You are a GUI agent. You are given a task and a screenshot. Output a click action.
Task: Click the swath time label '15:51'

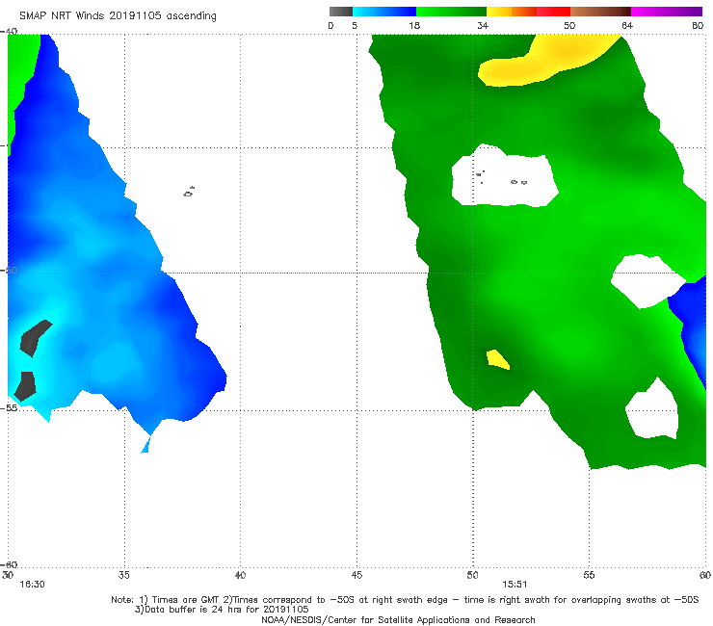[515, 585]
